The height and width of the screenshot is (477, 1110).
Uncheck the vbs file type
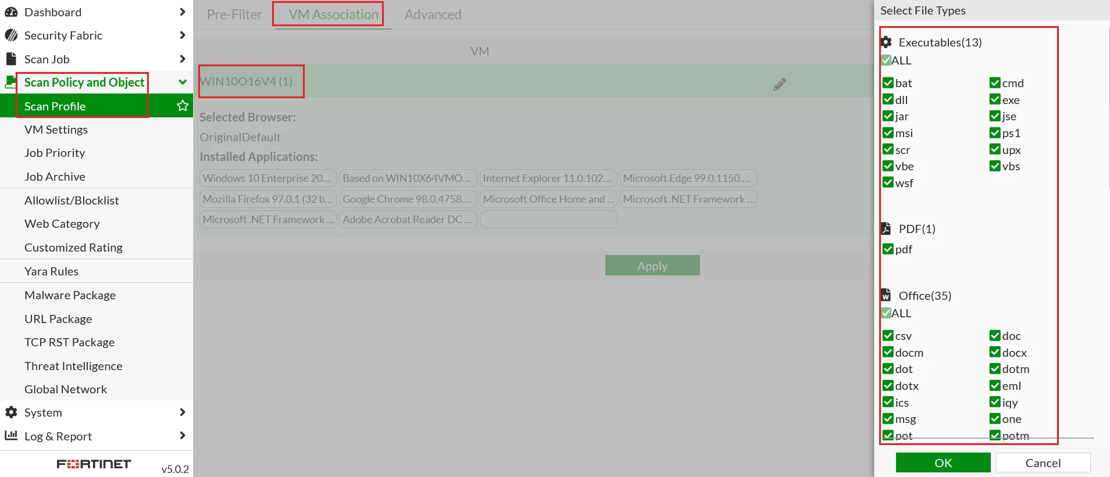[x=995, y=166]
